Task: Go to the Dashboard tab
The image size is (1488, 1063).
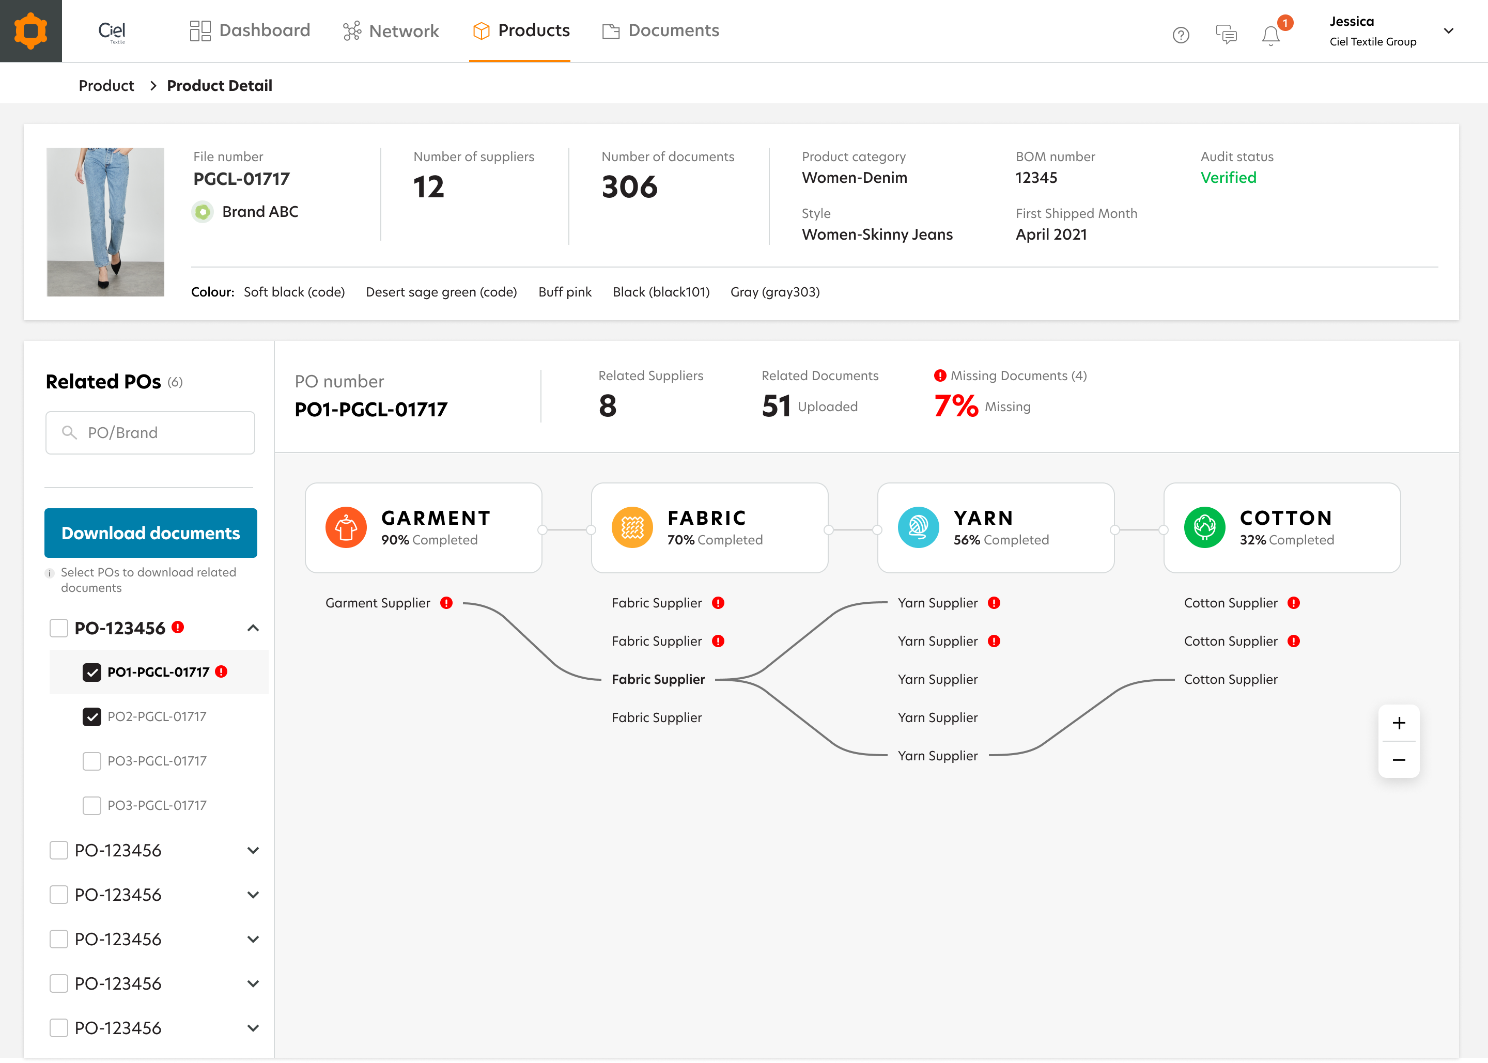Action: pyautogui.click(x=250, y=31)
